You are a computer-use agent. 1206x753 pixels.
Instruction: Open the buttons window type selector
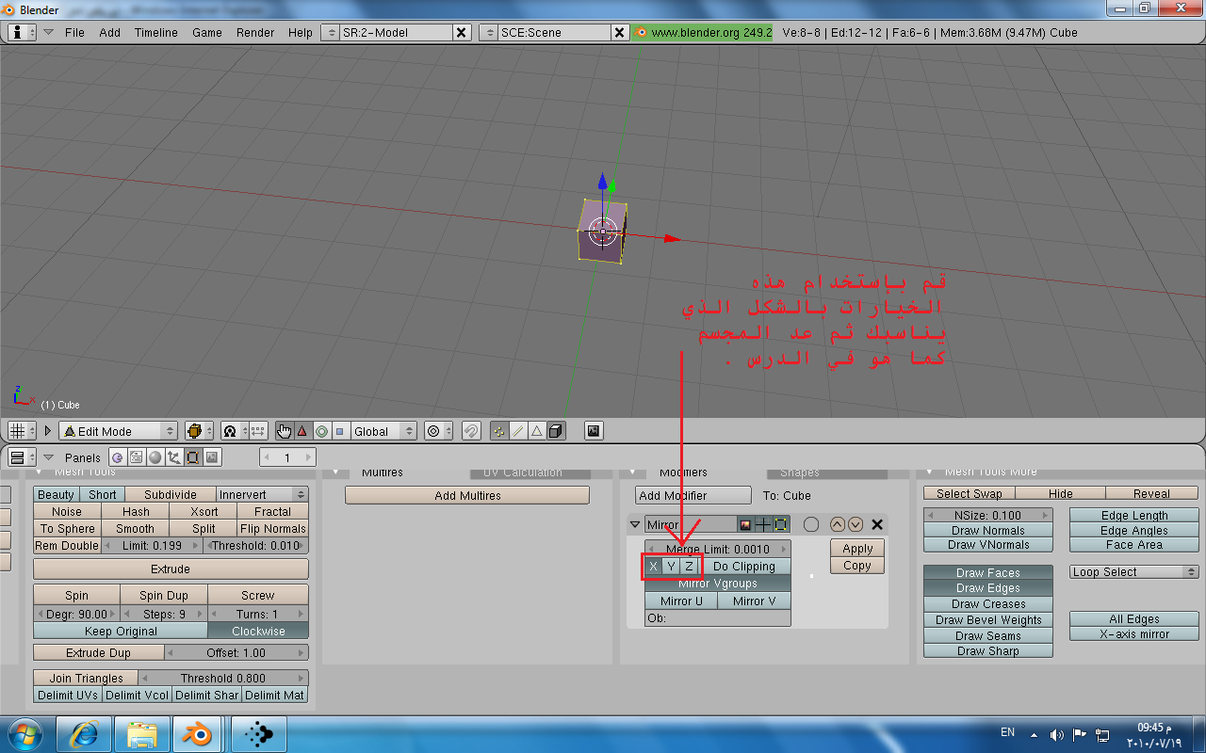point(22,457)
